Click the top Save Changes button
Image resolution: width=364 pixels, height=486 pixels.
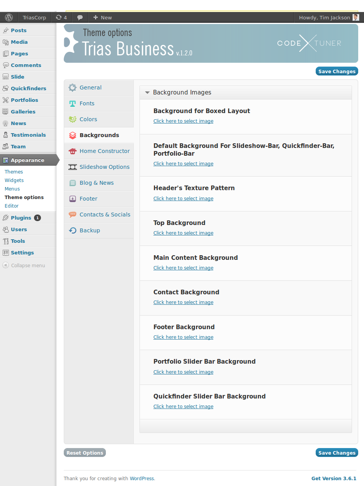(337, 71)
